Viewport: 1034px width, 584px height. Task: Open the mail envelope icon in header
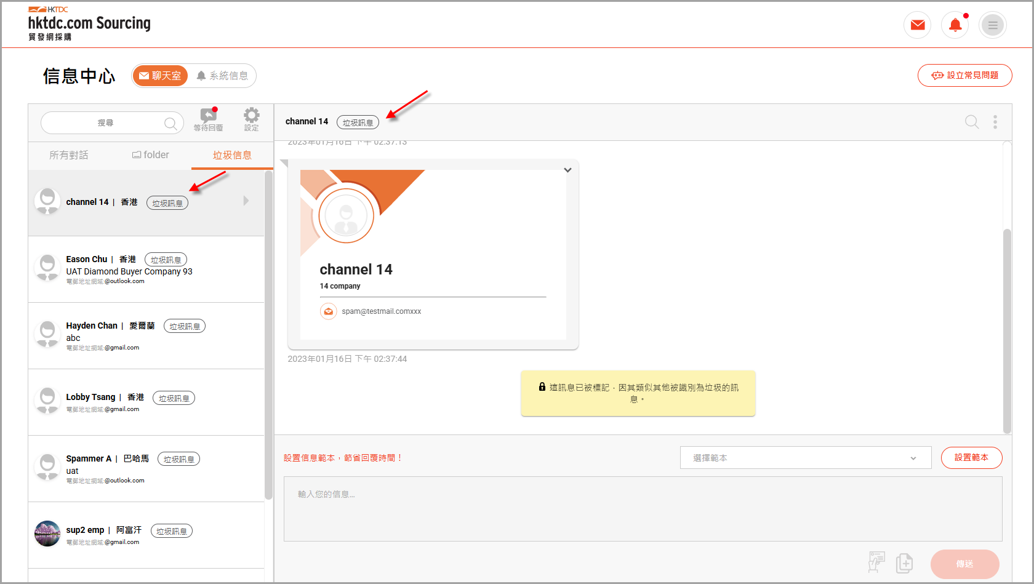pos(917,25)
